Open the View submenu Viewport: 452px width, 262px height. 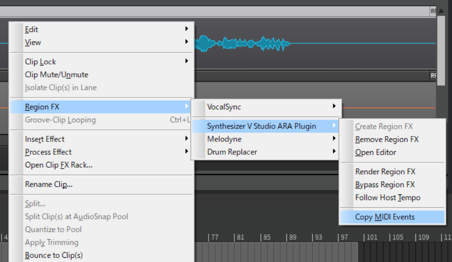pyautogui.click(x=33, y=43)
